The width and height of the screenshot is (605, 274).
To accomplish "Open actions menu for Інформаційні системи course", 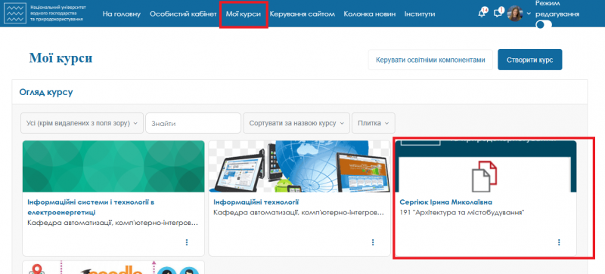I will [187, 242].
